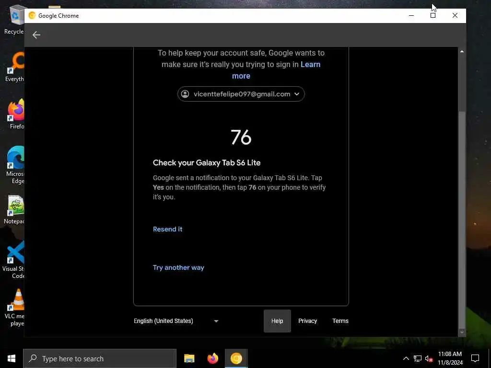Open the English (United States) language dropdown
Image resolution: width=491 pixels, height=368 pixels.
click(x=176, y=321)
